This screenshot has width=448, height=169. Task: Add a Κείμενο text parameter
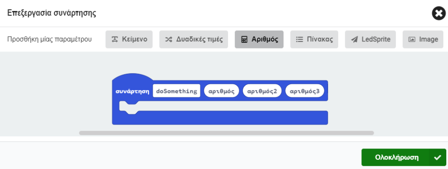click(x=129, y=39)
